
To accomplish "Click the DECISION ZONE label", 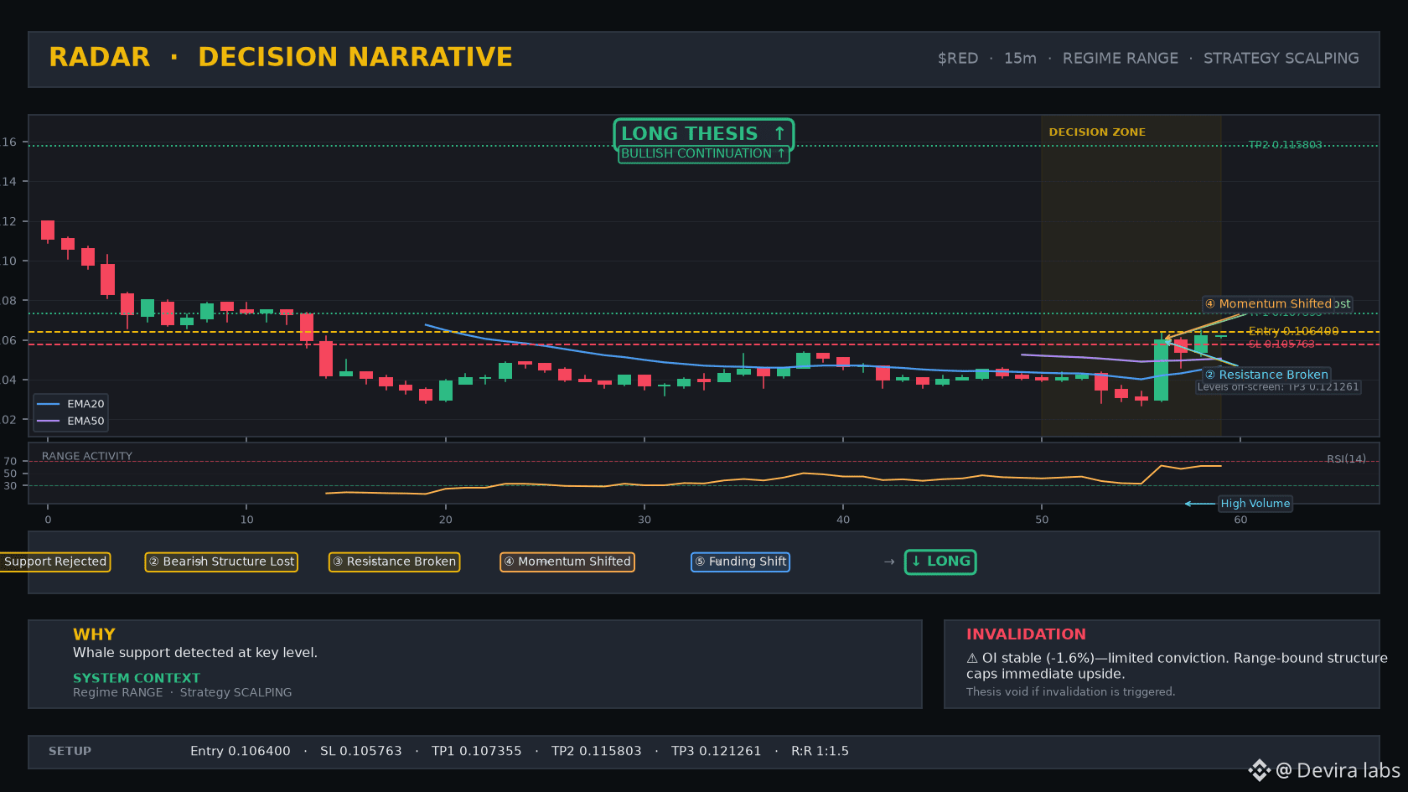I will (x=1097, y=132).
